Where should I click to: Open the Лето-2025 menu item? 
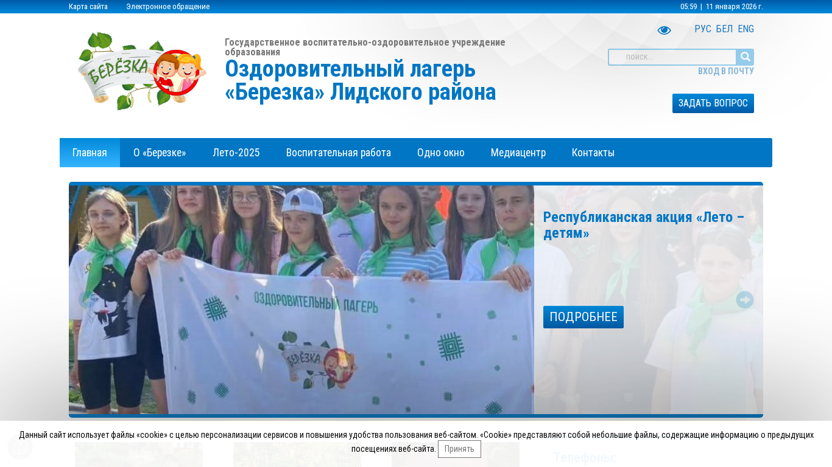point(236,153)
